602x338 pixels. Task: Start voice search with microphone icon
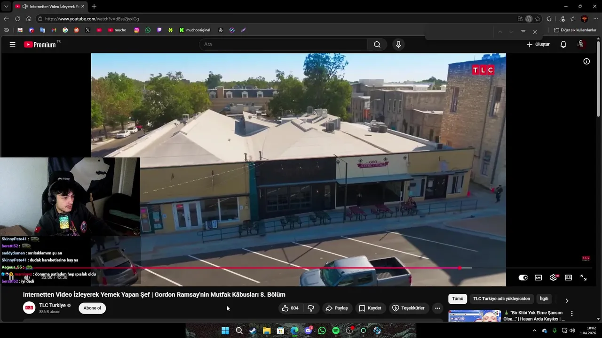click(x=398, y=45)
